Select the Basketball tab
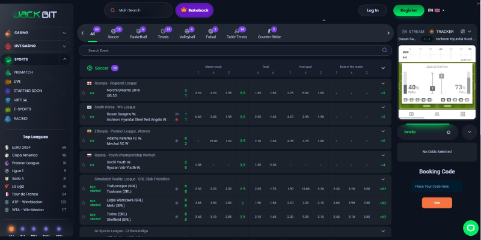The height and width of the screenshot is (240, 481). pyautogui.click(x=138, y=34)
